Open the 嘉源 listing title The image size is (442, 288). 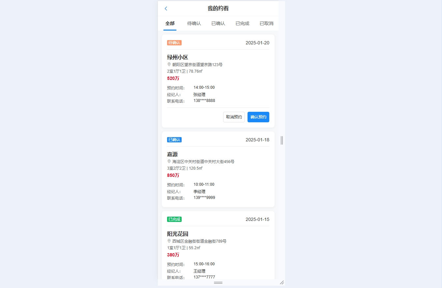(172, 154)
